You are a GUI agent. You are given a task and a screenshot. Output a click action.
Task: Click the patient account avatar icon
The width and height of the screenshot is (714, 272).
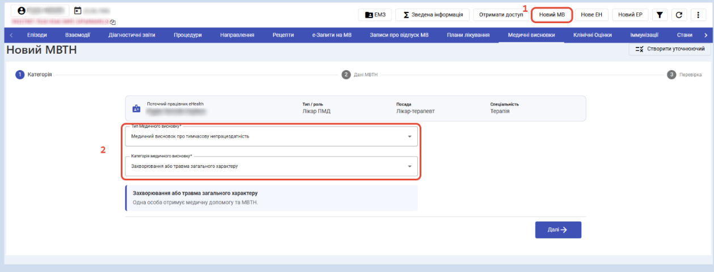click(x=22, y=11)
